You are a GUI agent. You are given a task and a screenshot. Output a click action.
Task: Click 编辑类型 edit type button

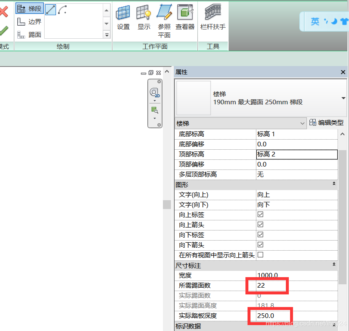pos(326,122)
